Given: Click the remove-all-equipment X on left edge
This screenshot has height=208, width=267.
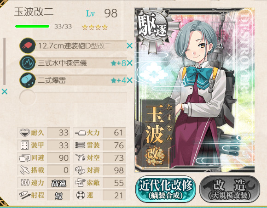Looking at the screenshot, I should coord(5,92).
